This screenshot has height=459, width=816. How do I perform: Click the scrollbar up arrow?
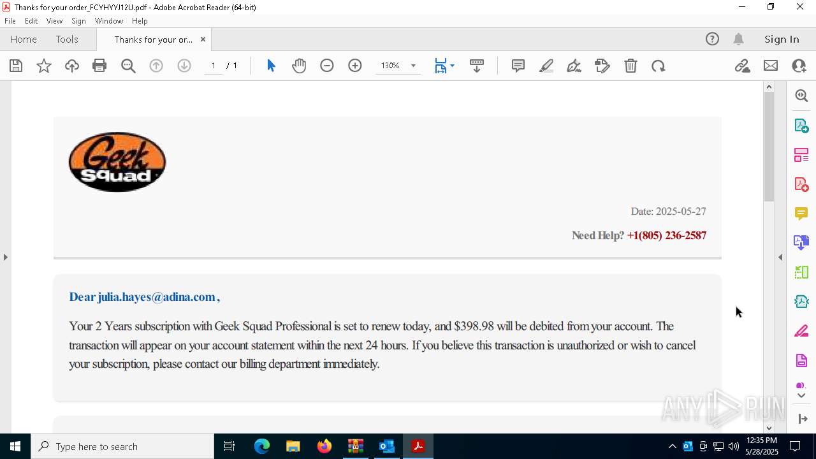[x=769, y=87]
